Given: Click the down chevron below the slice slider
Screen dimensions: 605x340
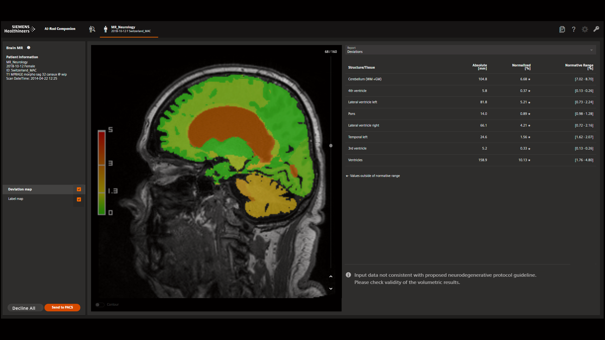Looking at the screenshot, I should pos(331,288).
